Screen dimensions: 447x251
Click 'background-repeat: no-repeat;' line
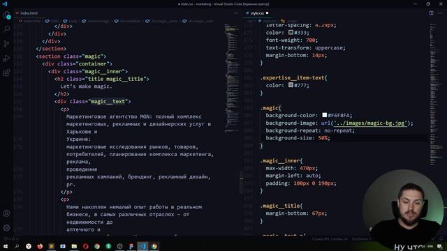pos(310,130)
